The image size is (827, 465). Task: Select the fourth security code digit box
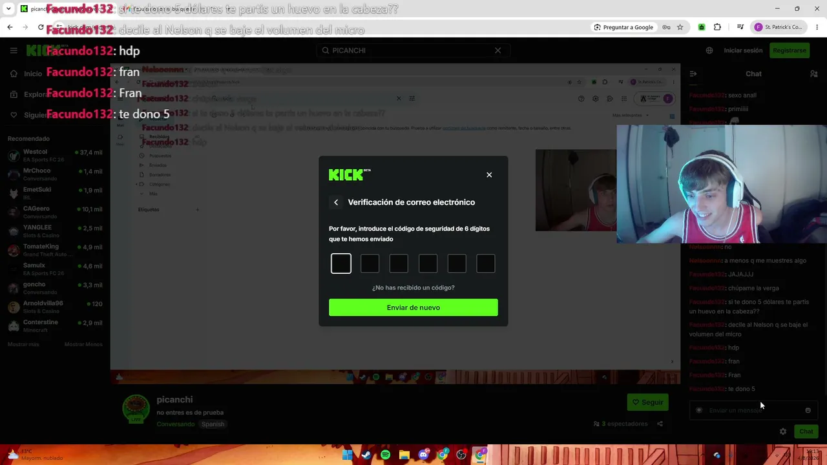[428, 263]
